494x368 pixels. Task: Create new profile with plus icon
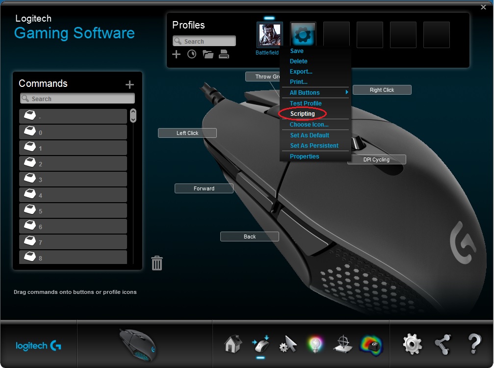(x=177, y=54)
